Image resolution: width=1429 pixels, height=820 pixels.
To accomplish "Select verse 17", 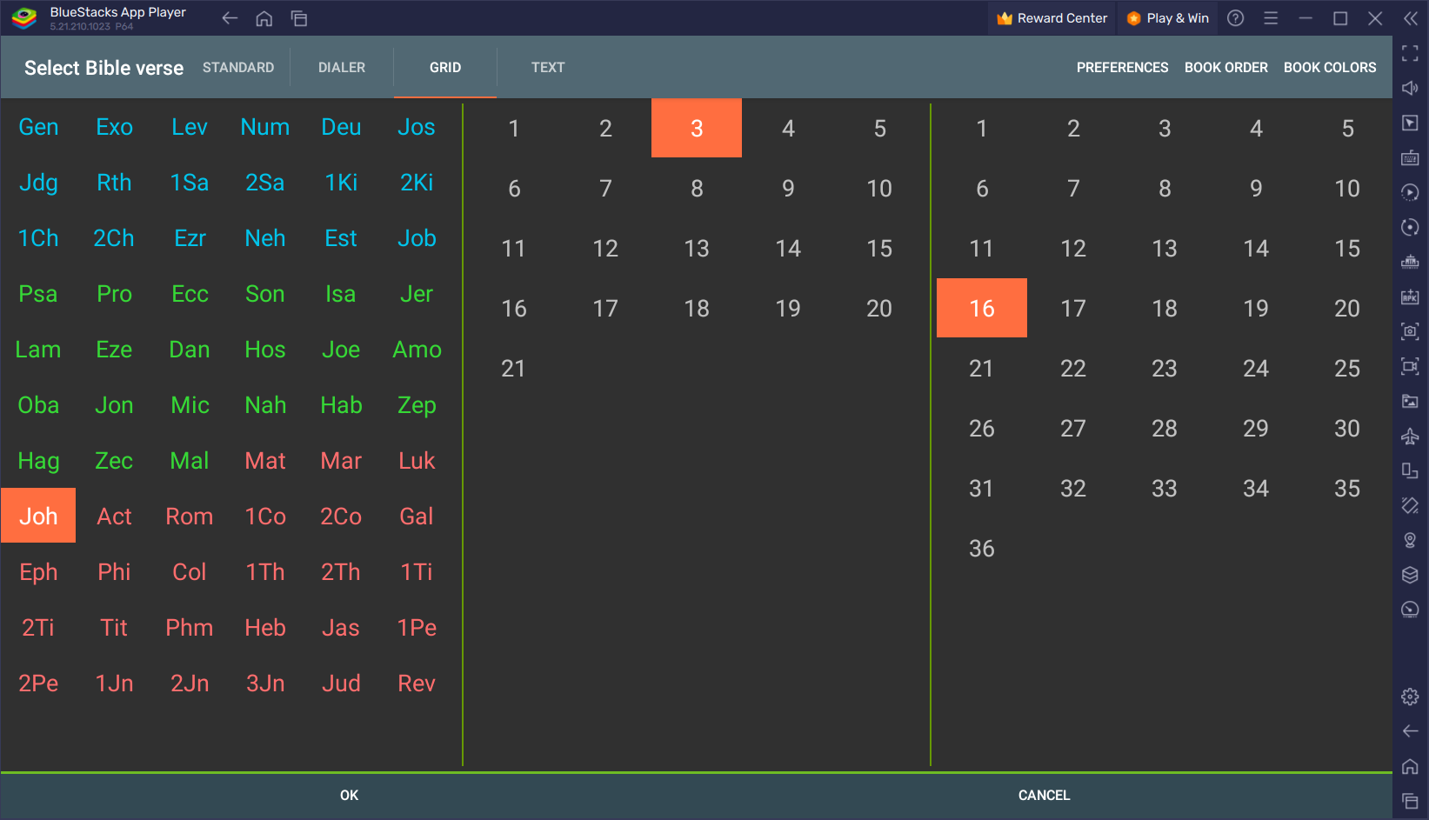I will (1073, 309).
